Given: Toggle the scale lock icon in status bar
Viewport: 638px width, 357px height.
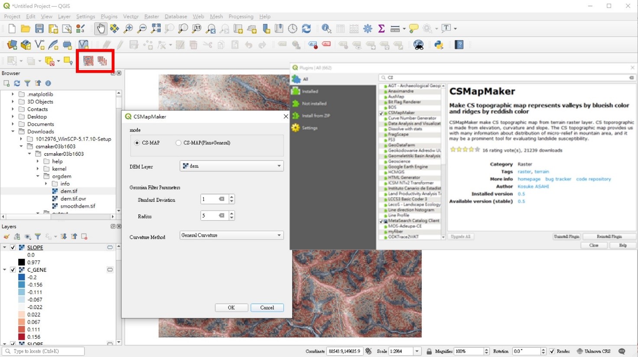Looking at the screenshot, I should pyautogui.click(x=429, y=351).
